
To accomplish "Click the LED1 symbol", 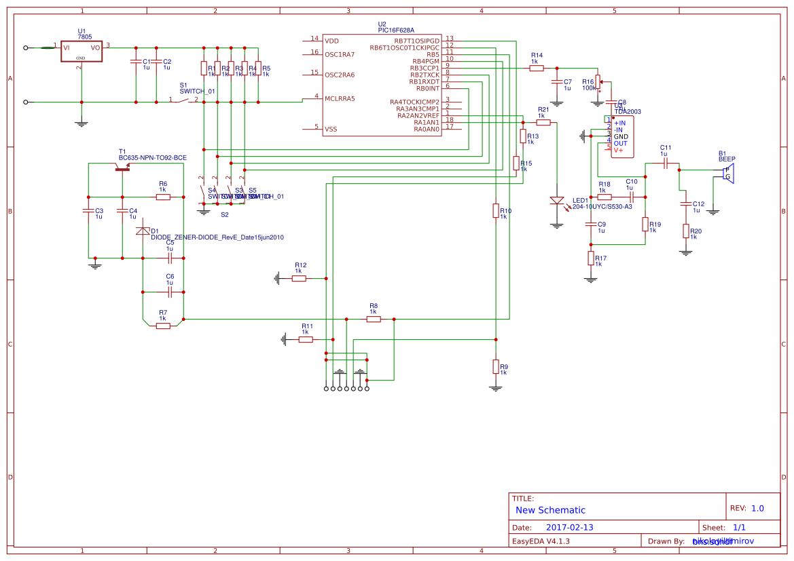I will (558, 201).
